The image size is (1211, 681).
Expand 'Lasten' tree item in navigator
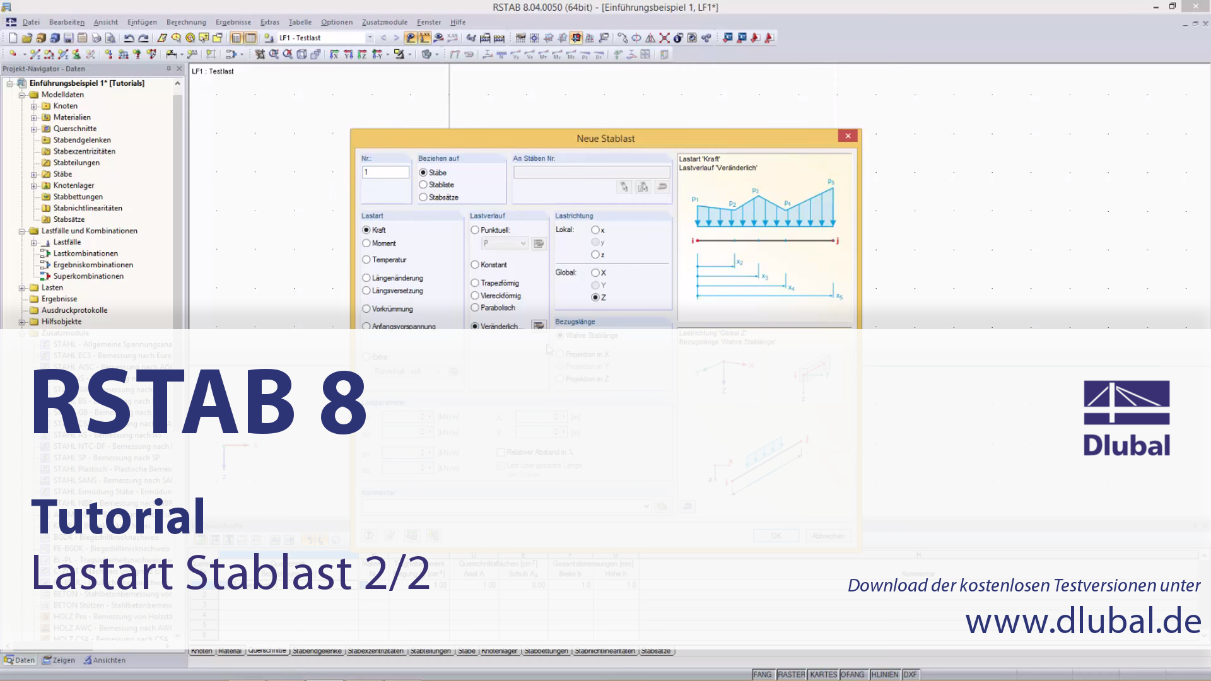pos(23,287)
